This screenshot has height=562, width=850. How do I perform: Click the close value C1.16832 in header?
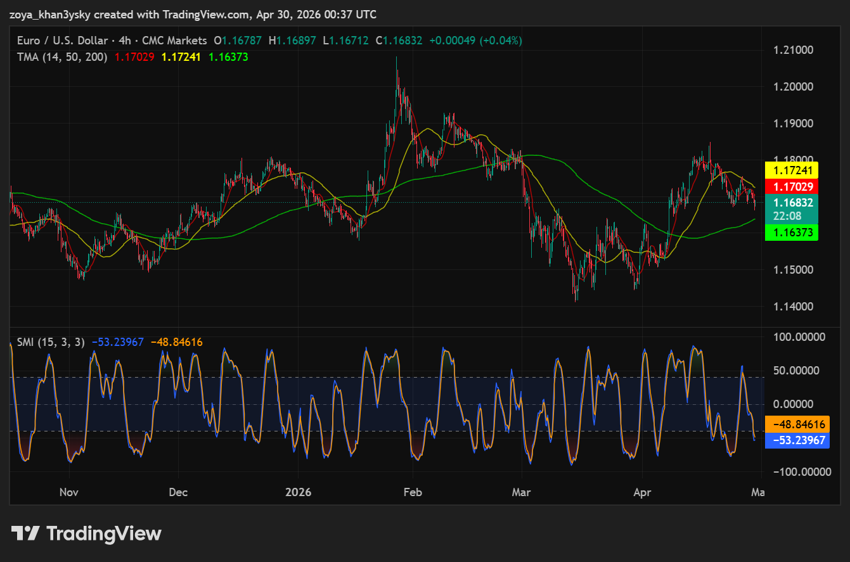coord(399,41)
